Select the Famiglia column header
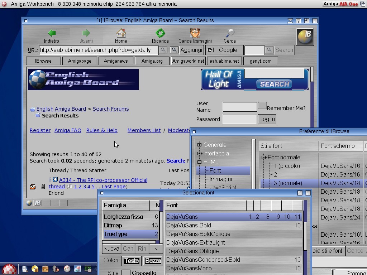The image size is (367, 275). (x=126, y=206)
